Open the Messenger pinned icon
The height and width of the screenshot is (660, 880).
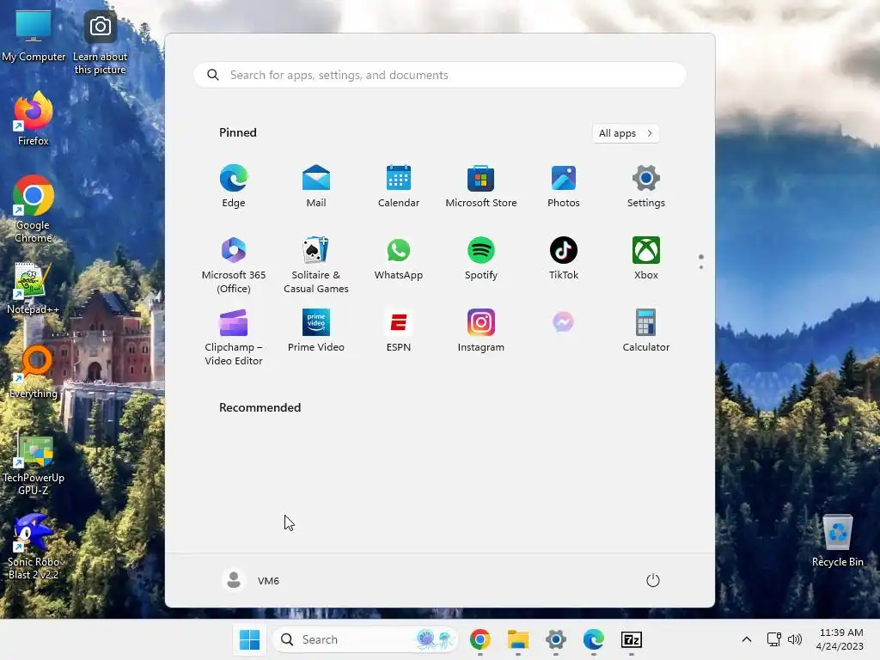(x=564, y=323)
